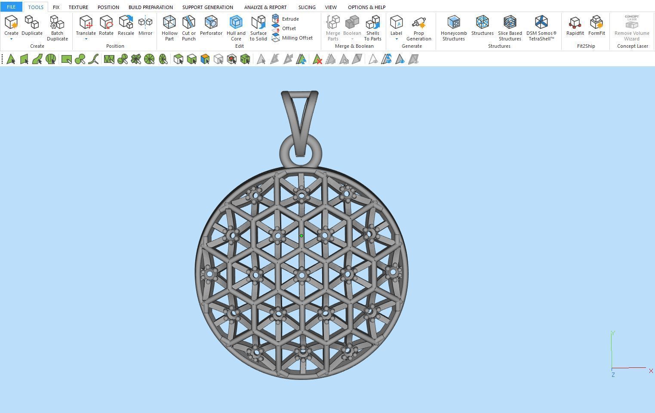This screenshot has width=655, height=413.
Task: Launch the FormFit tool
Action: pos(597,26)
